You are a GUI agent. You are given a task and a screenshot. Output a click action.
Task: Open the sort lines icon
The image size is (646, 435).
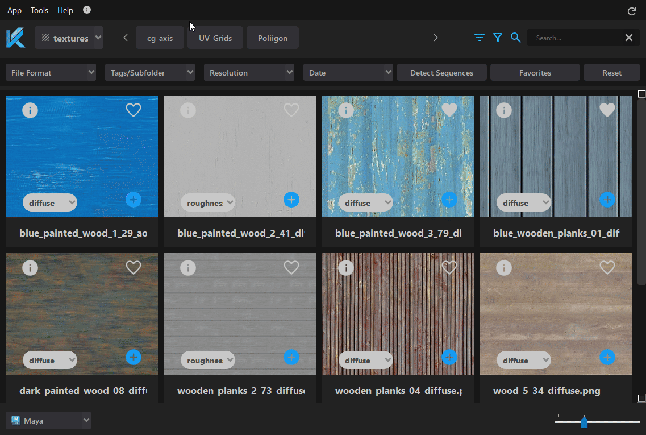pyautogui.click(x=479, y=38)
